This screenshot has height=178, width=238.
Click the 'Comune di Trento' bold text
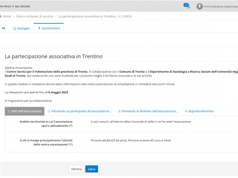tap(132, 72)
